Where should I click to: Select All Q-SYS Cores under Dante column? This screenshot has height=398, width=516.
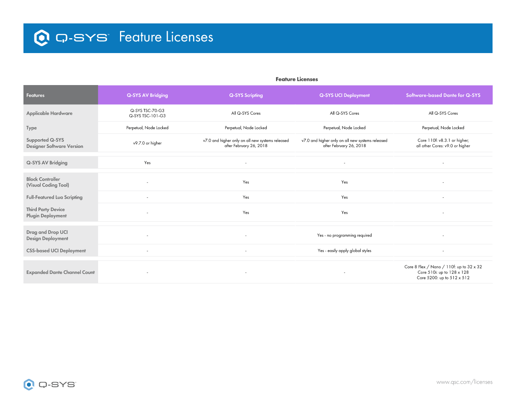click(443, 113)
